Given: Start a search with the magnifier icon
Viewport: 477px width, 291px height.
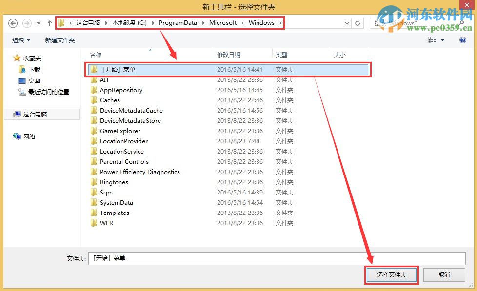Looking at the screenshot, I should click(x=460, y=23).
